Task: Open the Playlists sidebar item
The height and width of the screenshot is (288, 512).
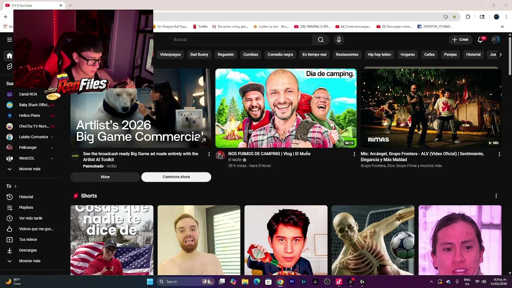Action: pos(26,208)
